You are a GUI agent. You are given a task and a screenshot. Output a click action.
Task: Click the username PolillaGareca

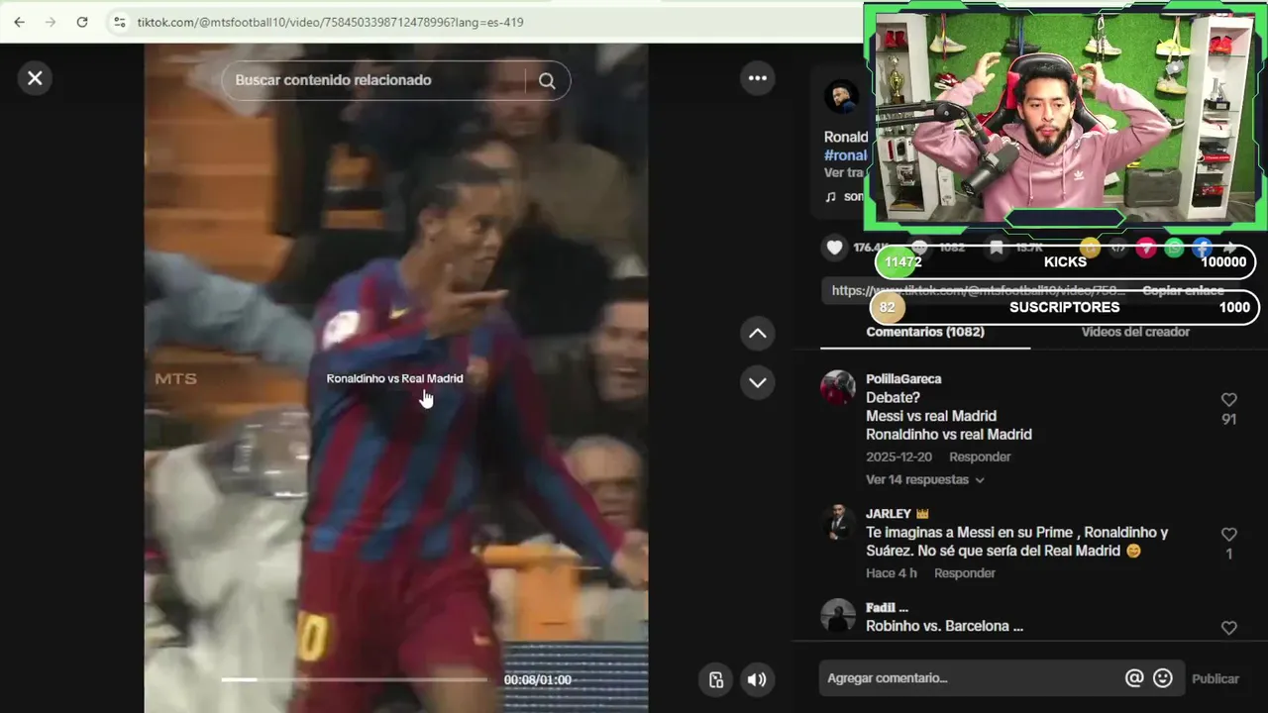tap(903, 379)
